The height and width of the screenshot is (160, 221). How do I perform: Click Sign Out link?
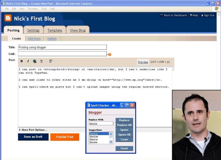[x=208, y=15]
